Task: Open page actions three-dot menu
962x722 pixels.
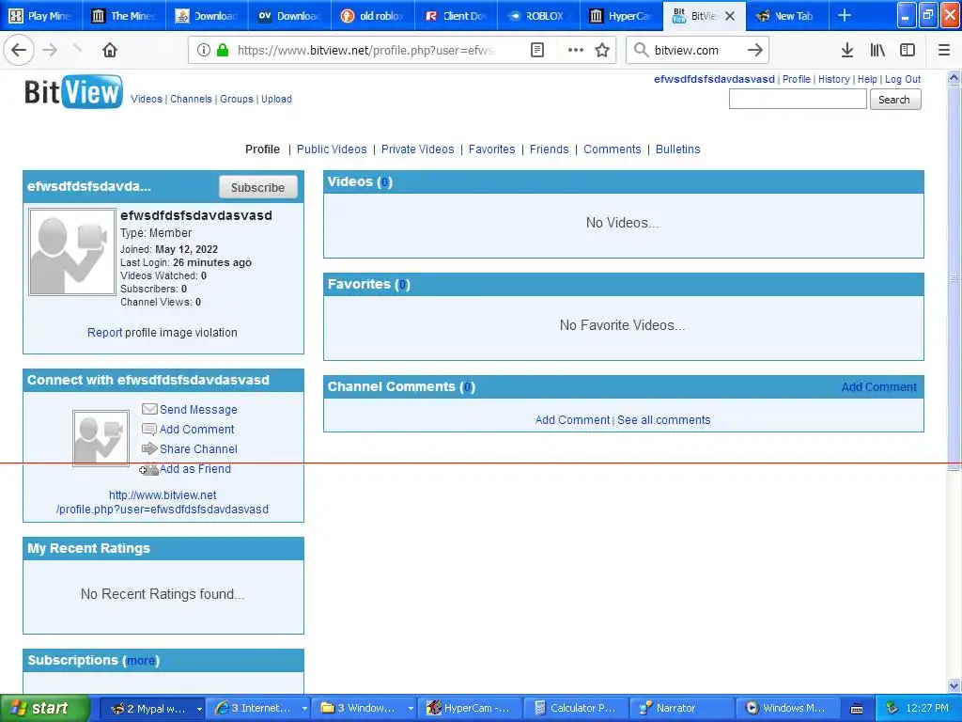Action: (576, 51)
